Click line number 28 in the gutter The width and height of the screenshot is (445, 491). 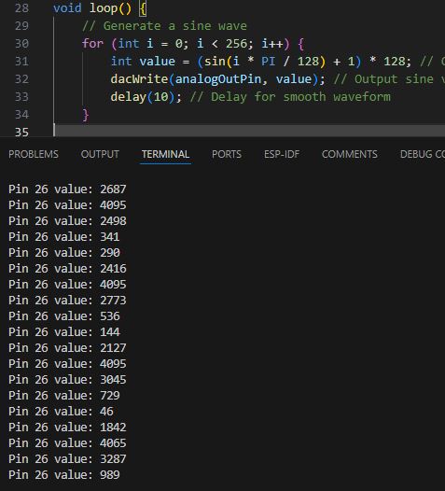click(21, 7)
